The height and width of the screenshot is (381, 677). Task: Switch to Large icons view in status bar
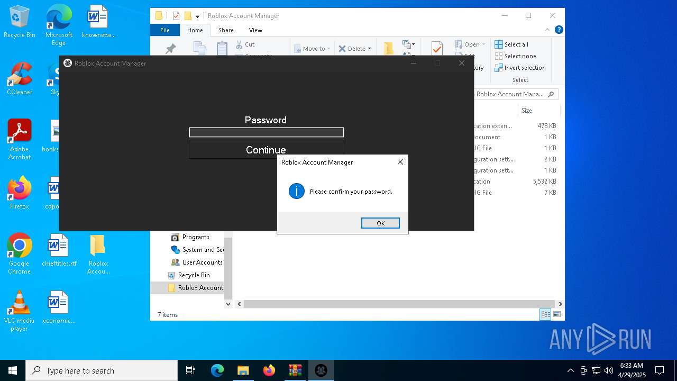pos(557,315)
